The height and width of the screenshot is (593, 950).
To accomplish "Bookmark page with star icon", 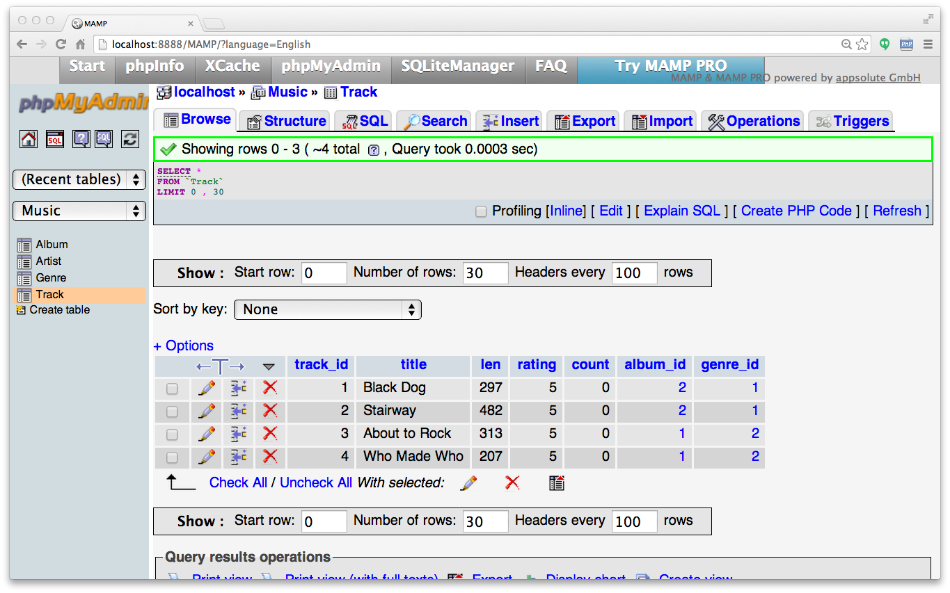I will (862, 44).
